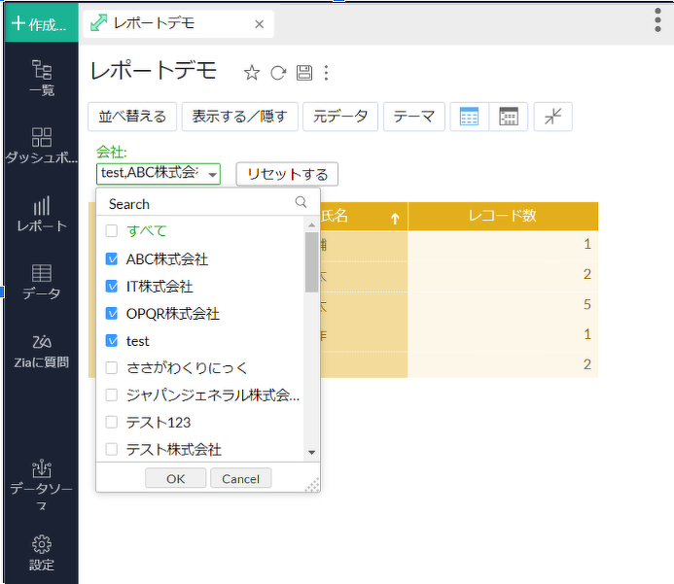Check the すべて checkbox
The height and width of the screenshot is (584, 674).
coord(112,231)
